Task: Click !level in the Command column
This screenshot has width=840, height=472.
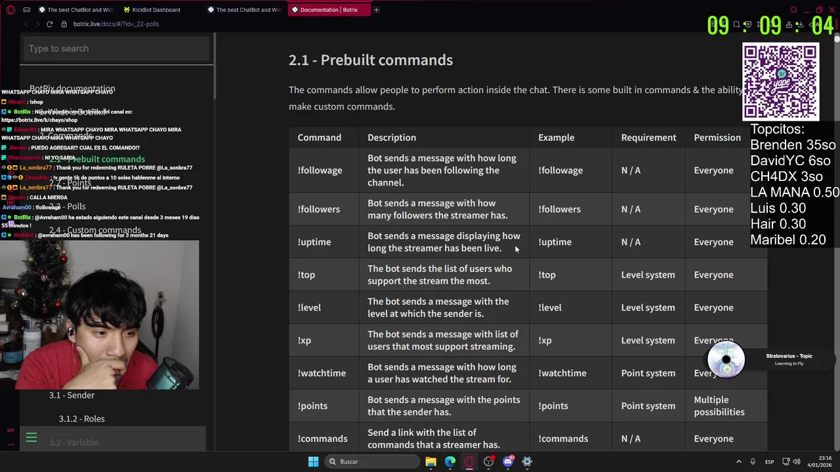Action: [309, 307]
